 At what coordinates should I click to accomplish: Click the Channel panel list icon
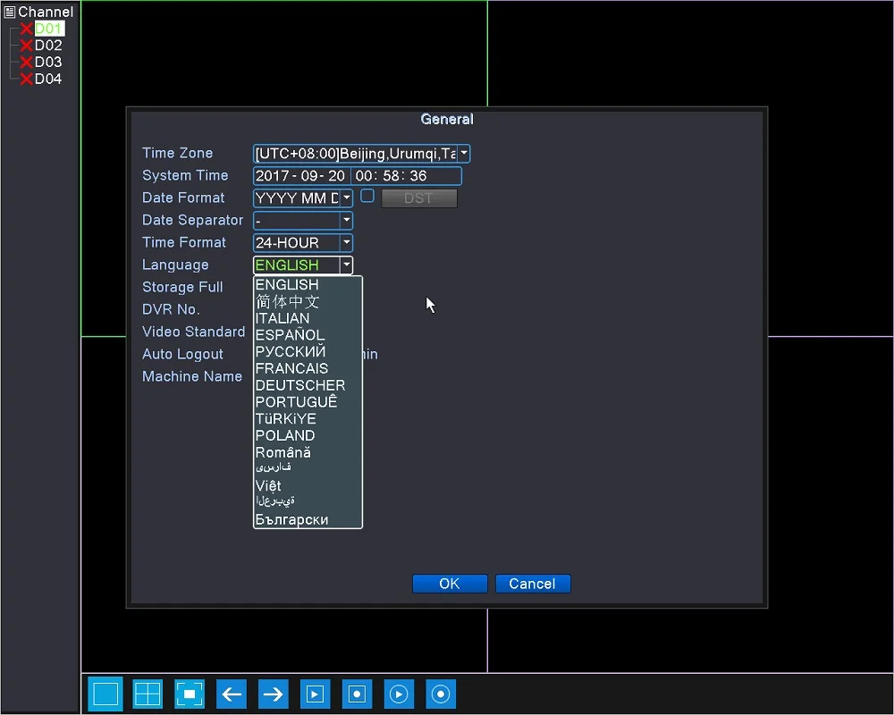(x=9, y=12)
